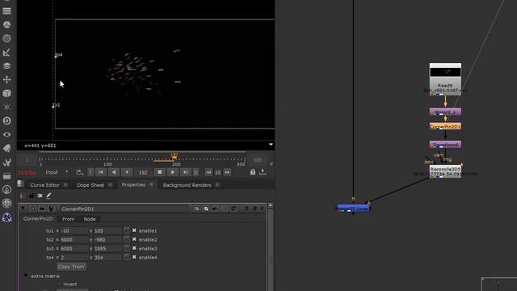Switch to the Dope Sheet tab

pos(90,185)
